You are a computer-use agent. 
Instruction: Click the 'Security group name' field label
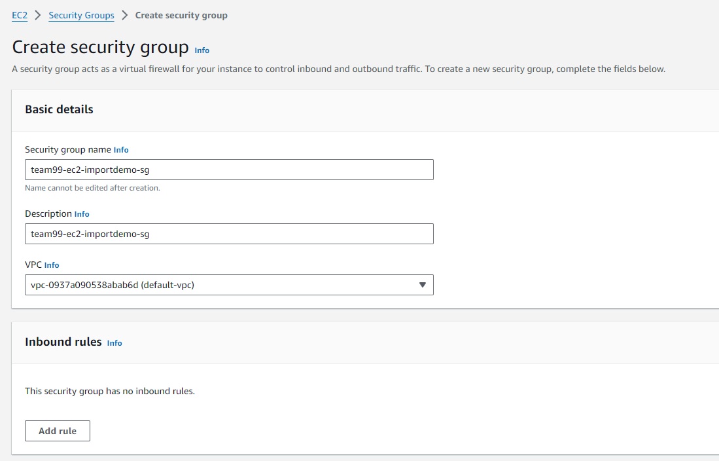(68, 149)
